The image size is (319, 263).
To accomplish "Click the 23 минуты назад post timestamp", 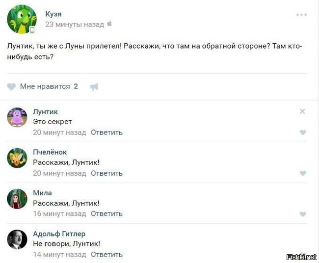I will tap(75, 24).
